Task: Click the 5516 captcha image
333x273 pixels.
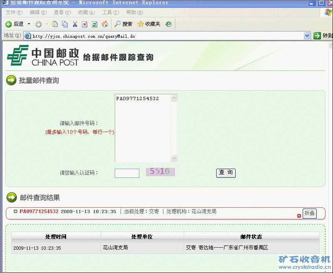Action: point(160,172)
